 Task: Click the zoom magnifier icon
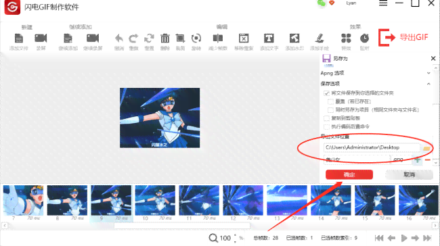pos(213,238)
